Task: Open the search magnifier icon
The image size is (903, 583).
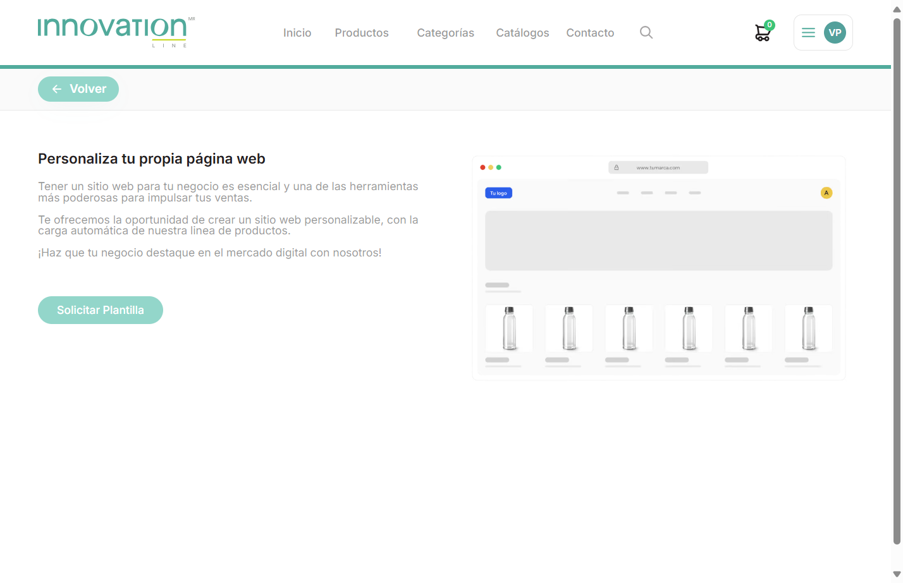Action: pyautogui.click(x=646, y=32)
